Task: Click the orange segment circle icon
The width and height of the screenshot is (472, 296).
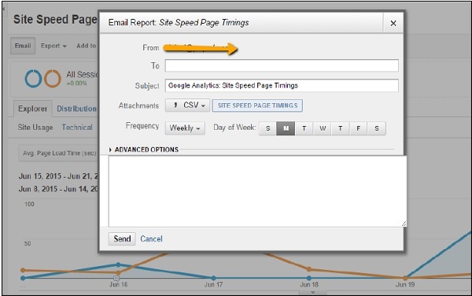Action: 53,79
